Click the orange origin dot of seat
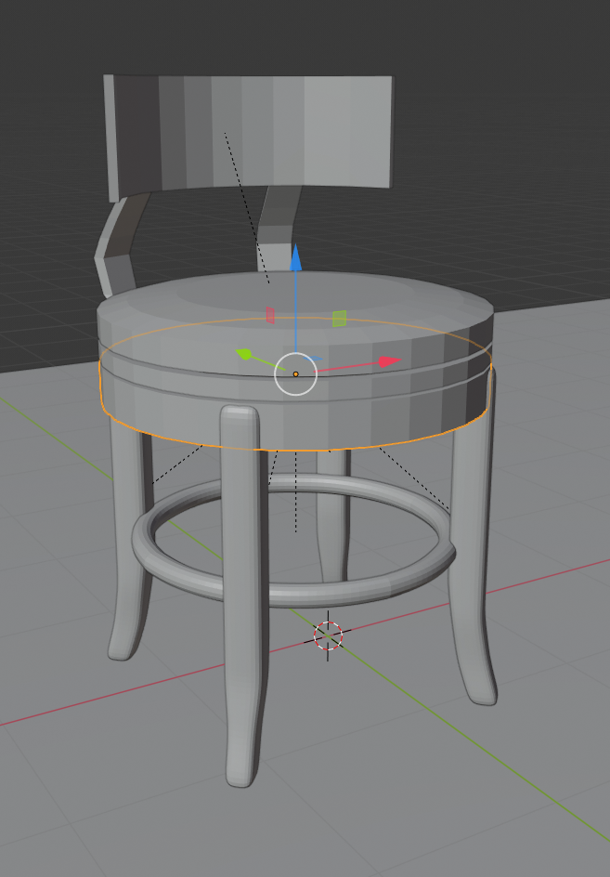 [x=296, y=373]
